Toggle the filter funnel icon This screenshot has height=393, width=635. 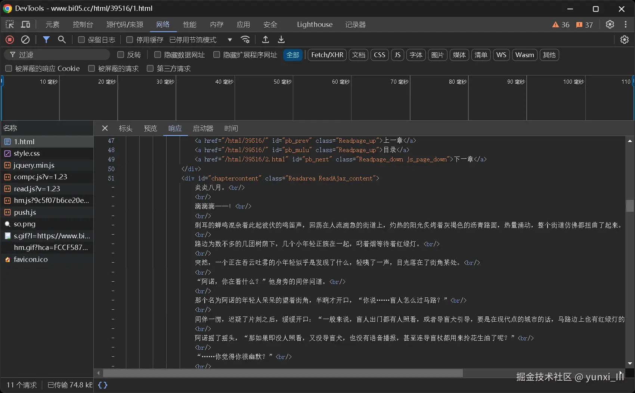coord(46,40)
